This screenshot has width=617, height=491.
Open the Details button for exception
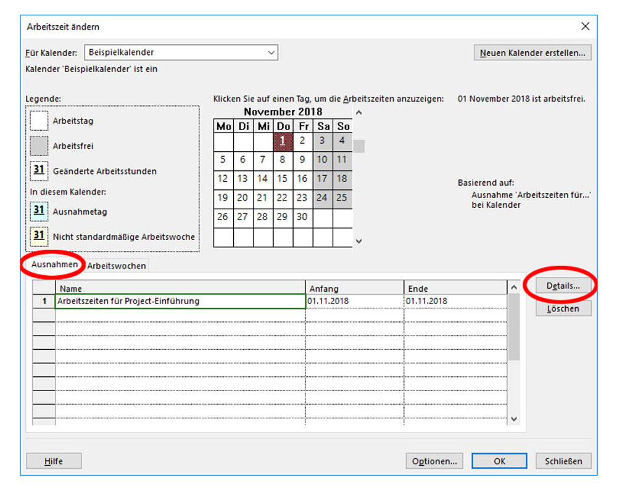coord(563,286)
